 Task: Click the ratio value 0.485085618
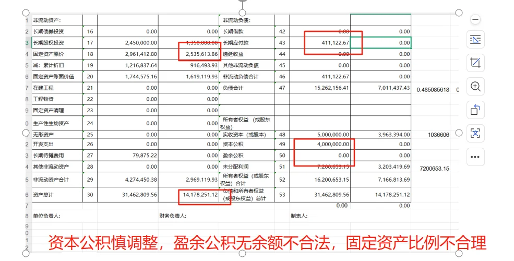(433, 89)
